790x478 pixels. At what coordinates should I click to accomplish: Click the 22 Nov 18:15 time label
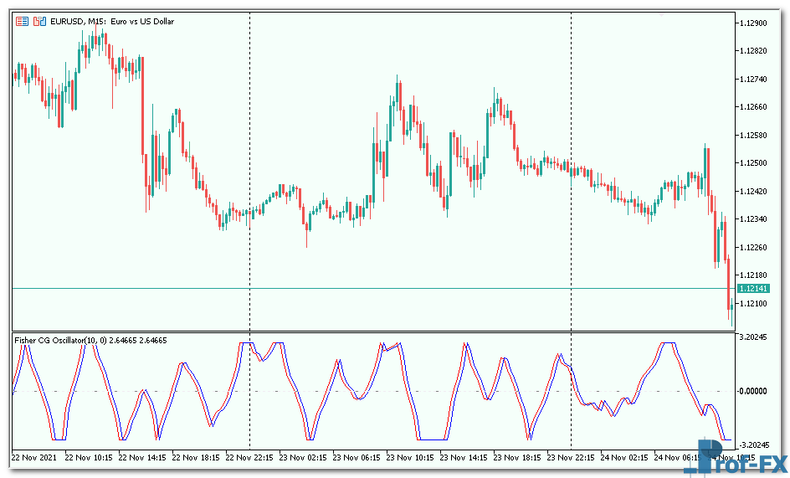point(197,458)
